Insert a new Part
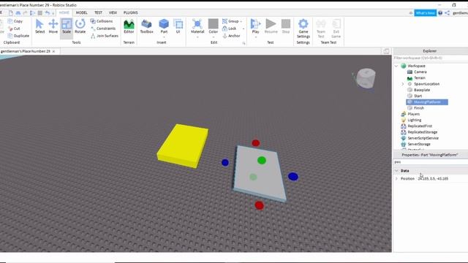Image resolution: width=468 pixels, height=263 pixels. [x=164, y=26]
